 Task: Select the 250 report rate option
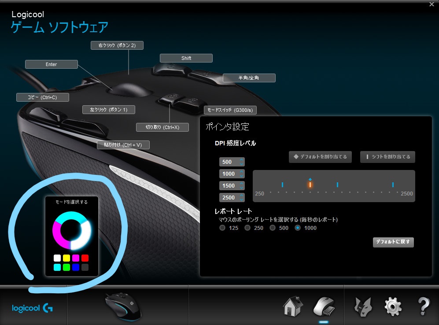[x=247, y=228]
